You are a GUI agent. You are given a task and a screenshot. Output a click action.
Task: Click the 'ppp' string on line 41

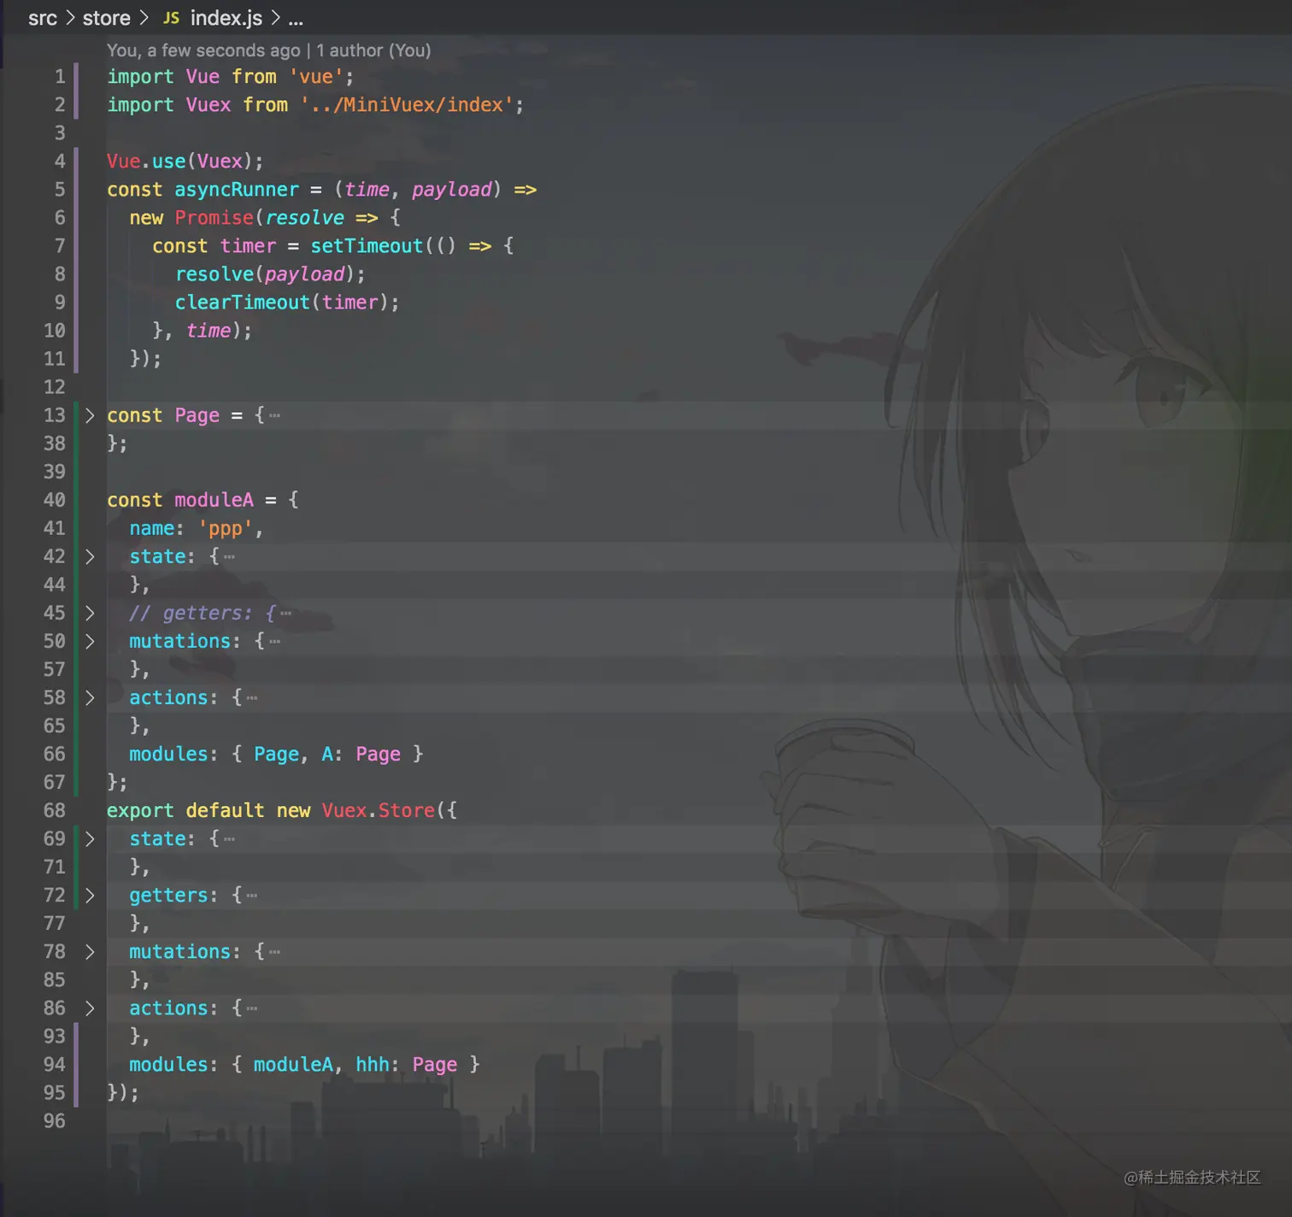tap(226, 528)
